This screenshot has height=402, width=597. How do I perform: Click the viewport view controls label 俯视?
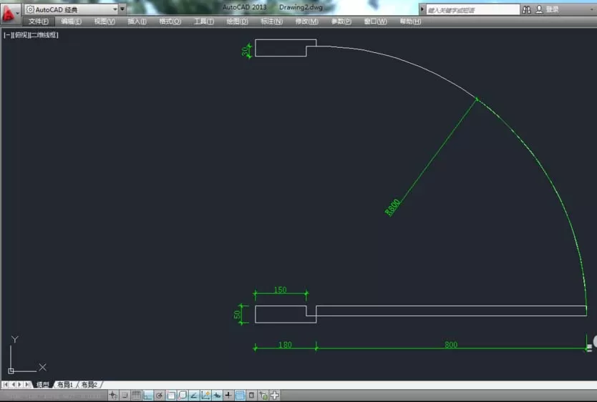coord(21,35)
